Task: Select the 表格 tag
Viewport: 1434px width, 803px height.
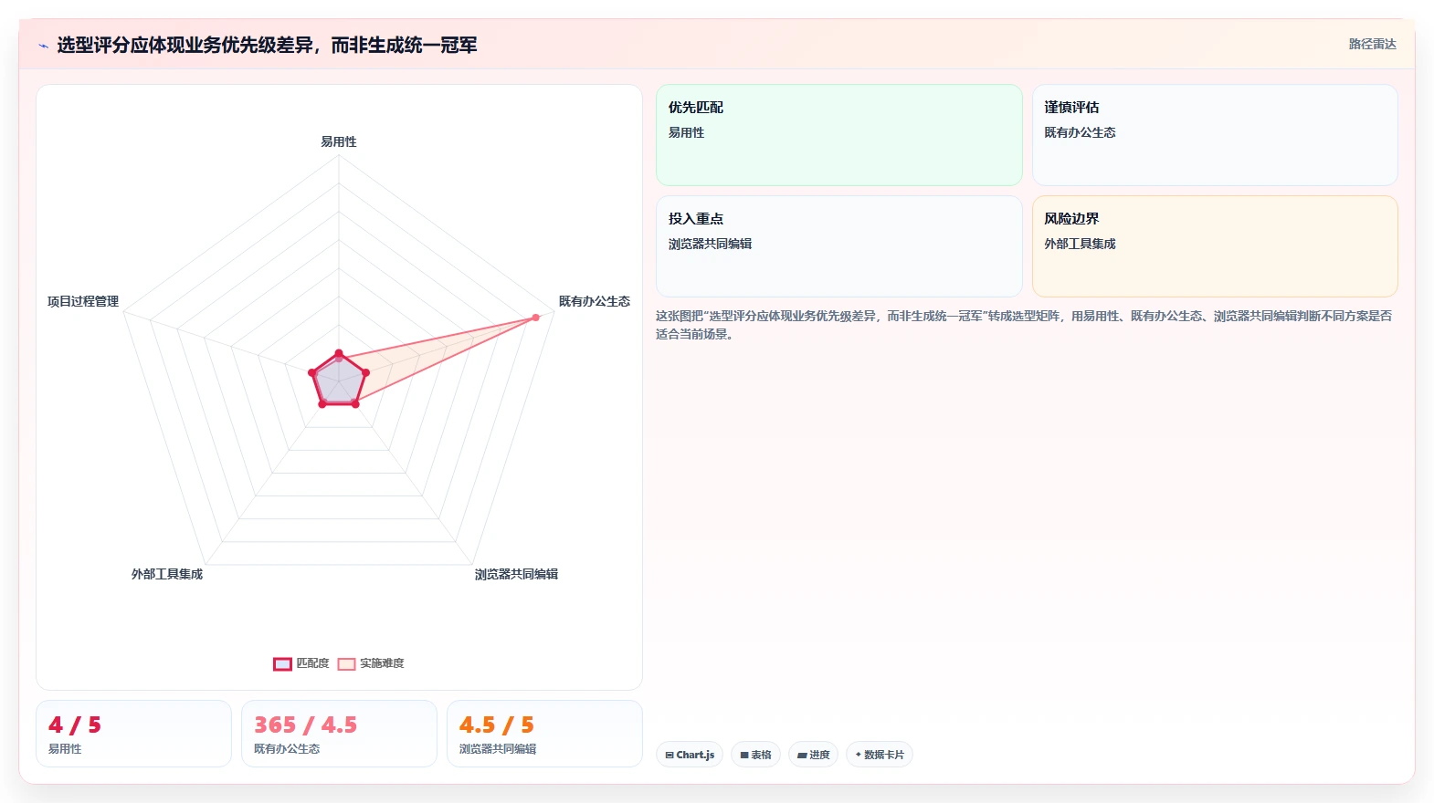Action: click(x=755, y=755)
